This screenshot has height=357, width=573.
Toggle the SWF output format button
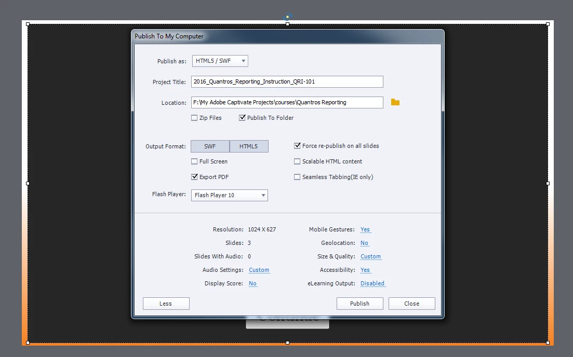pyautogui.click(x=210, y=146)
